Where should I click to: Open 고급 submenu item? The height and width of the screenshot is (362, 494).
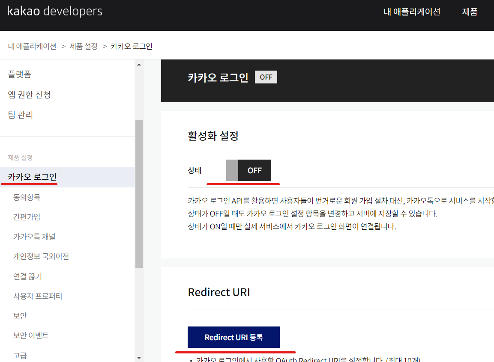(20, 356)
